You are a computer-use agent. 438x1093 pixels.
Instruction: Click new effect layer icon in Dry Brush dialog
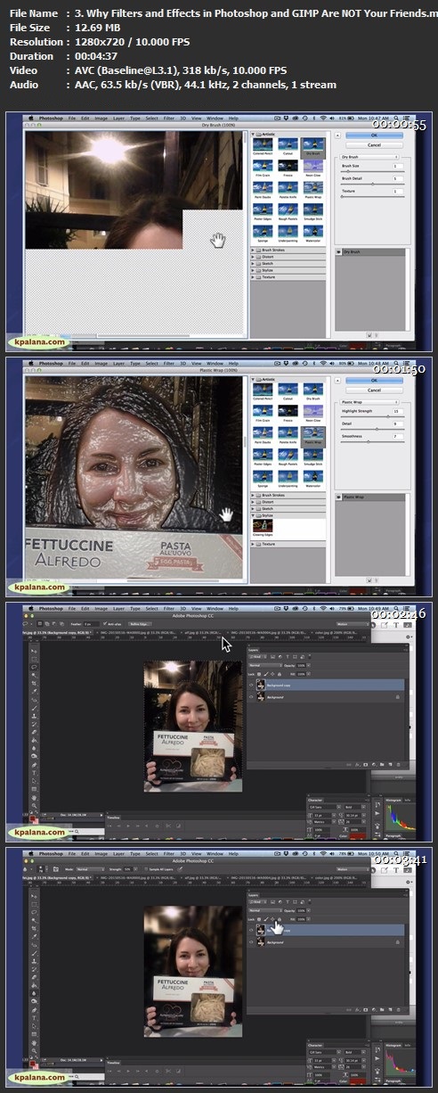point(369,335)
